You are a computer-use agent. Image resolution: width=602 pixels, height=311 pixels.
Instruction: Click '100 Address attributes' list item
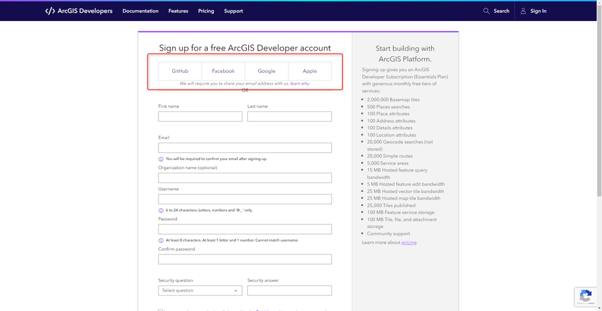(x=391, y=121)
